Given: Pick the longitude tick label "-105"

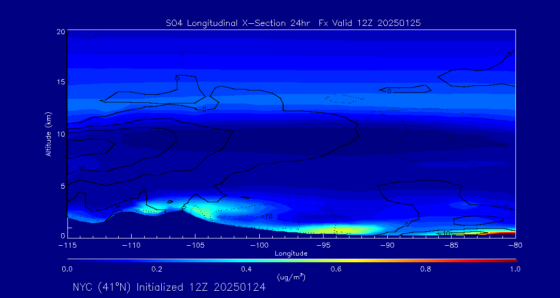Looking at the screenshot, I should coord(195,246).
